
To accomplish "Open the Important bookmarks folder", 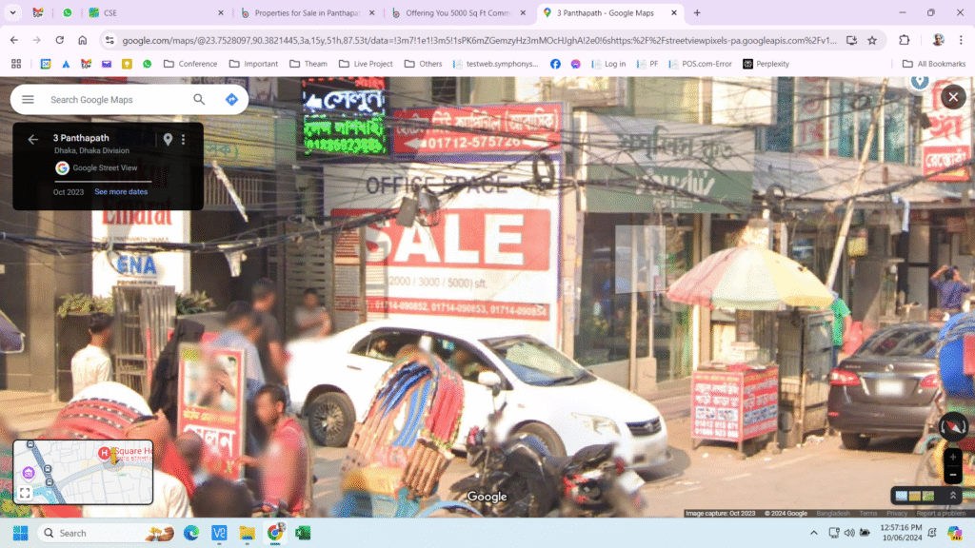I will pos(253,64).
